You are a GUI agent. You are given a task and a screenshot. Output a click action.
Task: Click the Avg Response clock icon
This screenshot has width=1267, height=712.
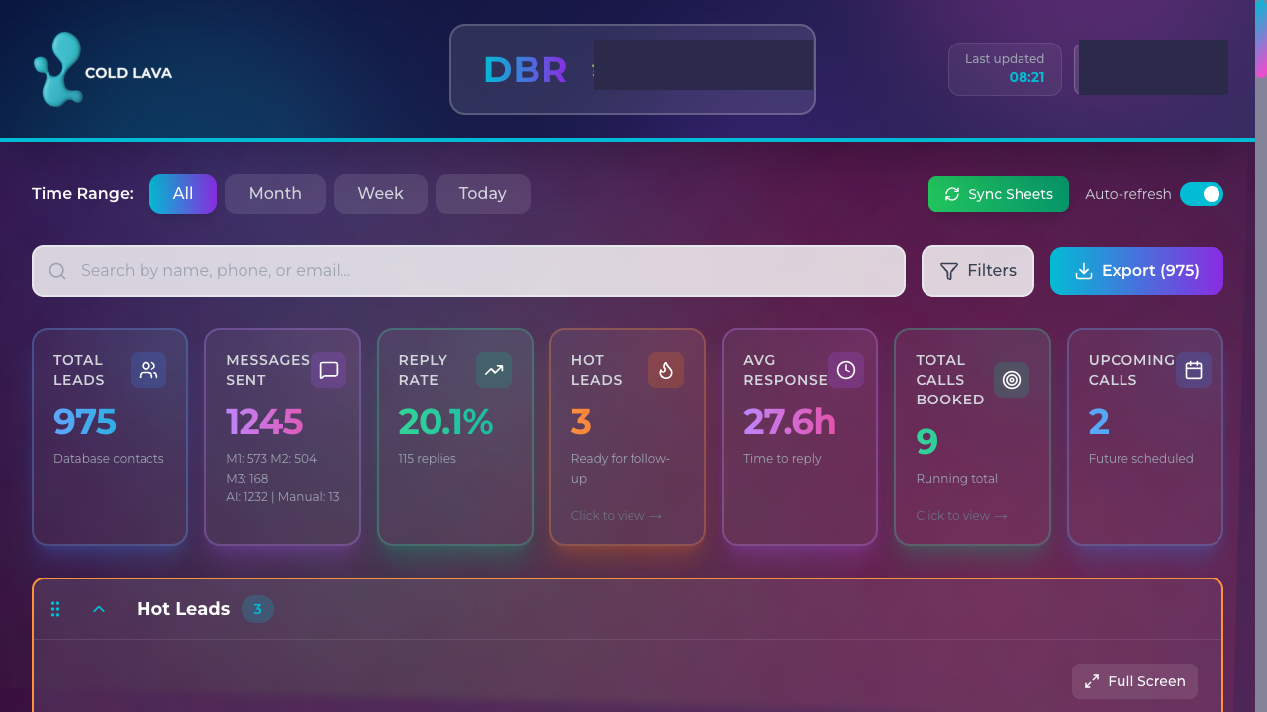(x=846, y=369)
